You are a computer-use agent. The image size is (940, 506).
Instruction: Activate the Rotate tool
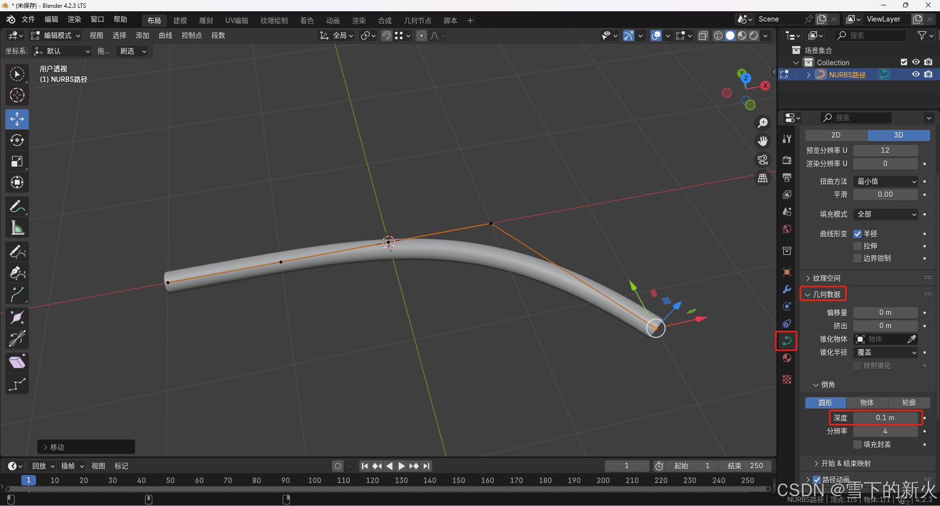tap(17, 140)
